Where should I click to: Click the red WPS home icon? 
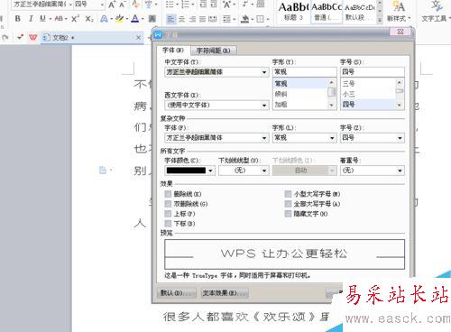33,38
